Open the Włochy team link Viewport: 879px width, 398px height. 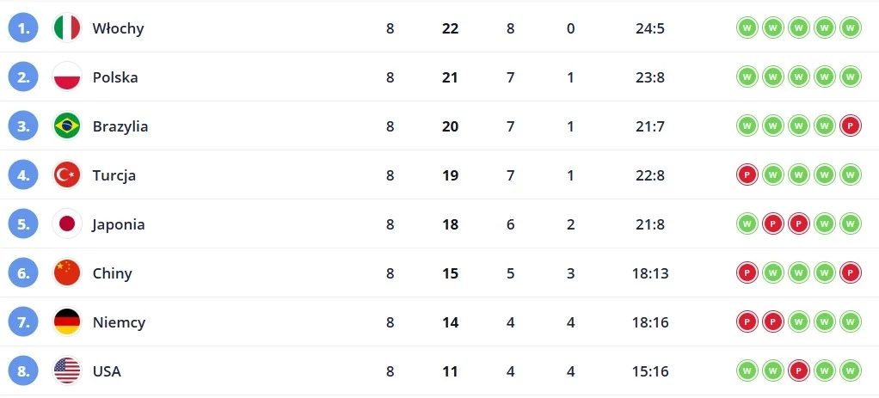tap(119, 28)
